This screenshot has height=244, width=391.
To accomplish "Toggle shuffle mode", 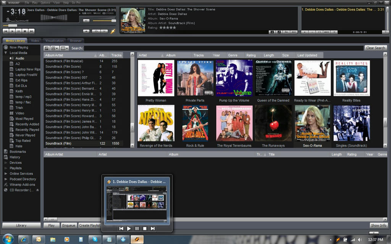I will [x=96, y=31].
